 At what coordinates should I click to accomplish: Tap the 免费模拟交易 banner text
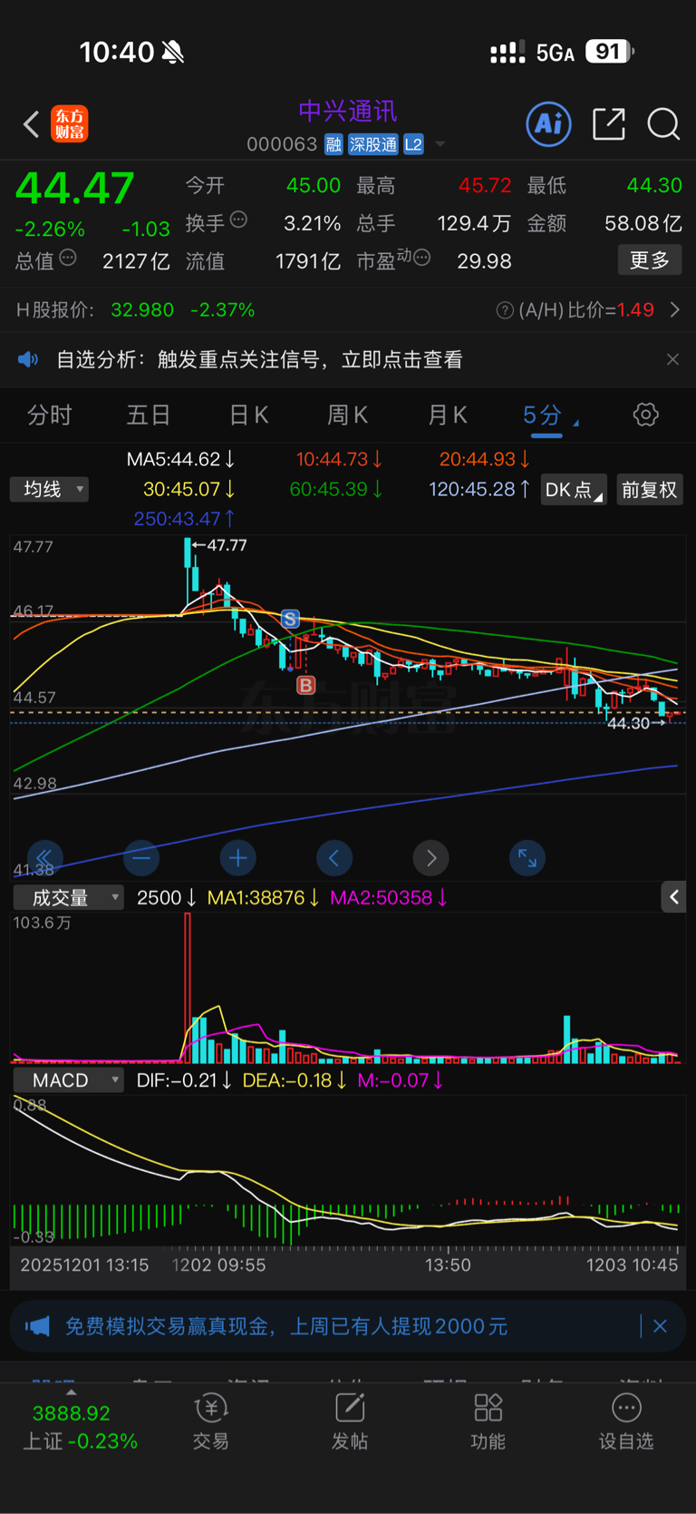286,1326
